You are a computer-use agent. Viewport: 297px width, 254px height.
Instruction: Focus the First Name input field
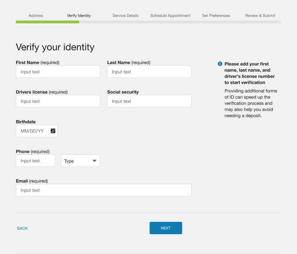point(58,72)
